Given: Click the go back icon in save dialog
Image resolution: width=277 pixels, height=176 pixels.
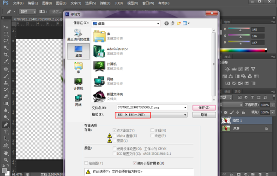Looking at the screenshot, I should 166,23.
